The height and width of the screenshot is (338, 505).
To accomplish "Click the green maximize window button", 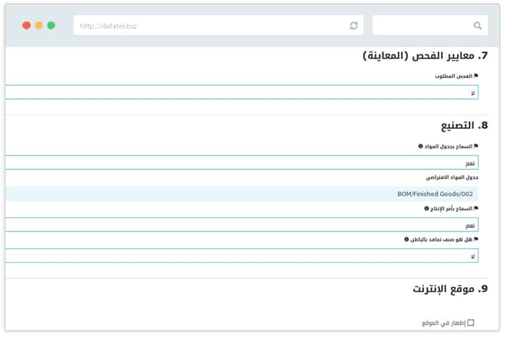I will coord(51,25).
